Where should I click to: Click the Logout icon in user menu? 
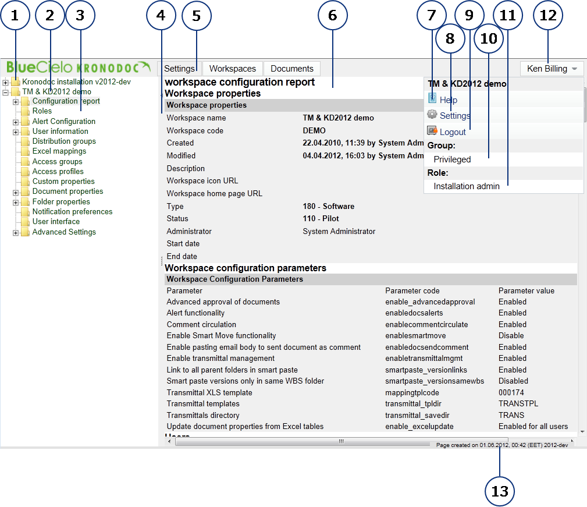tap(432, 130)
